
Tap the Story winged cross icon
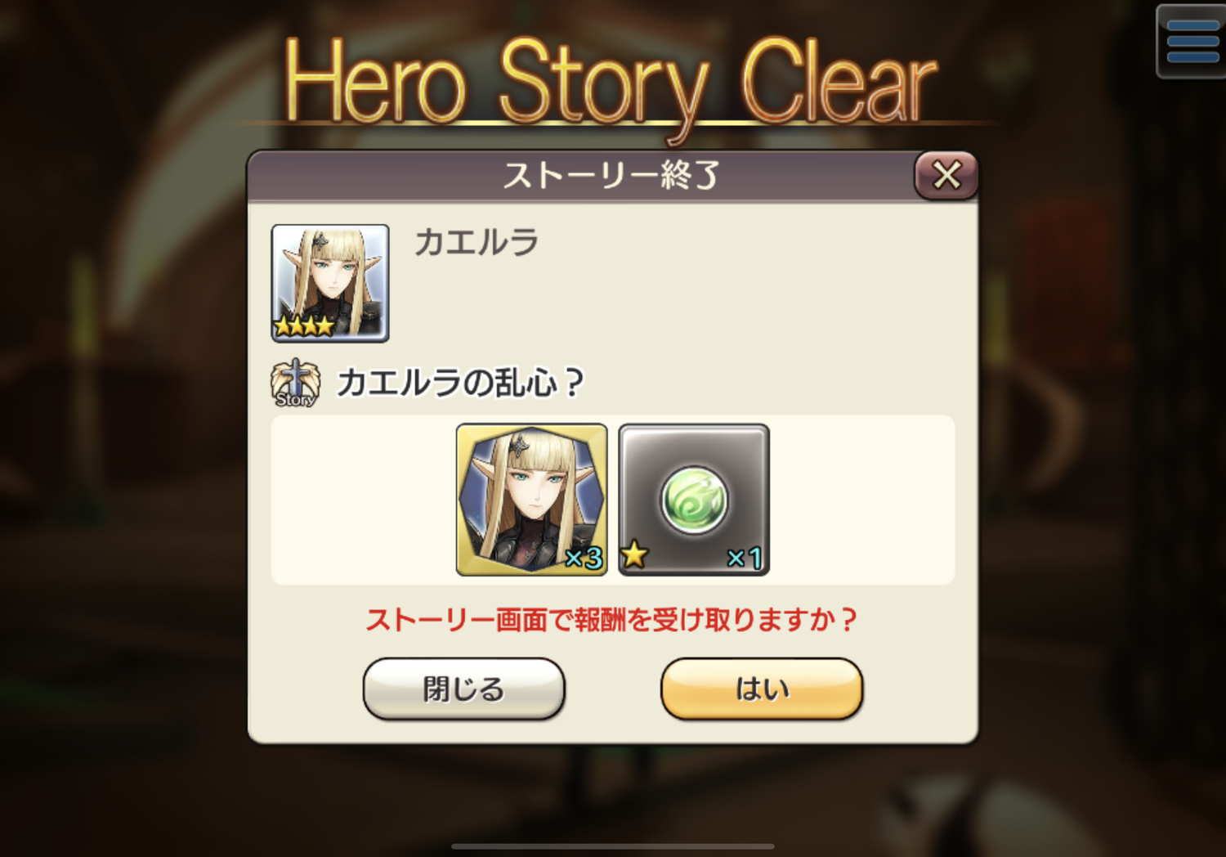(x=295, y=383)
